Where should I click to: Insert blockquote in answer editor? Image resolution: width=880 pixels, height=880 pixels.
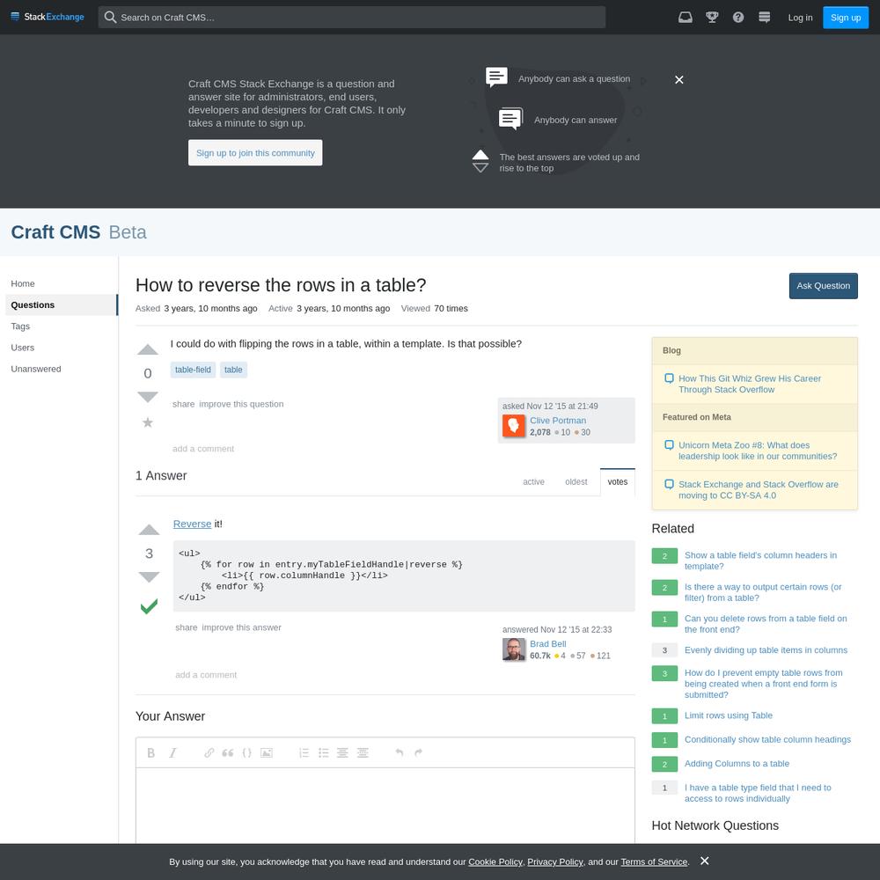click(228, 753)
